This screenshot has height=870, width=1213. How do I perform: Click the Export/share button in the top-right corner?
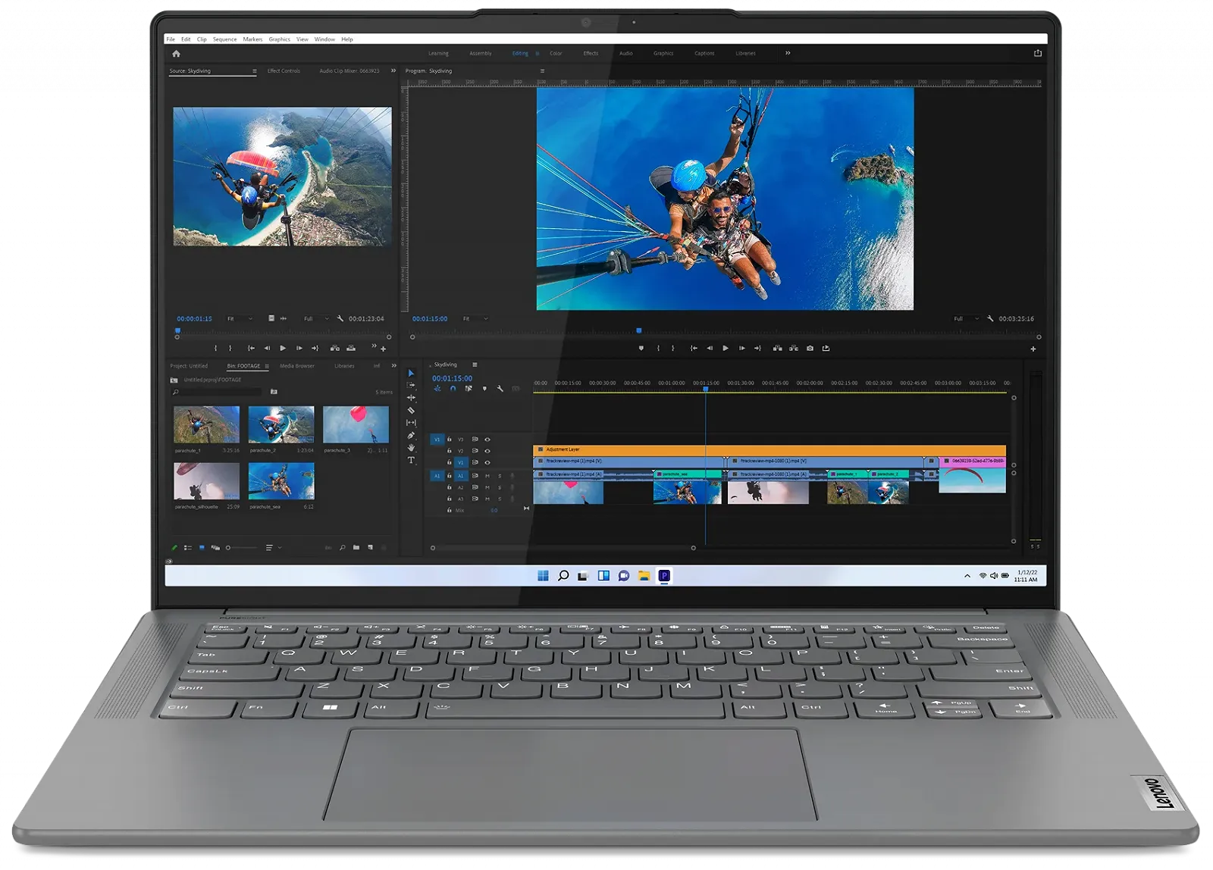click(1036, 54)
